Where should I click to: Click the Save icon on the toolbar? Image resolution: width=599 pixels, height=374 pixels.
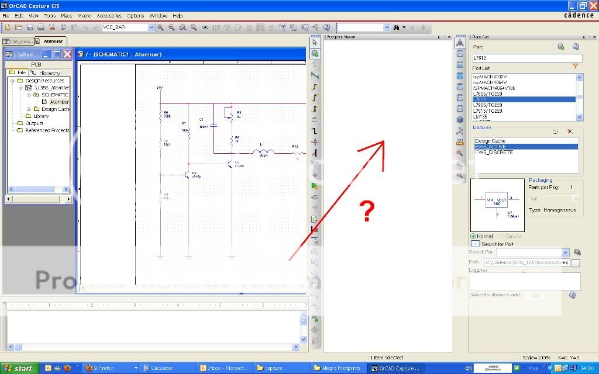tap(30, 27)
